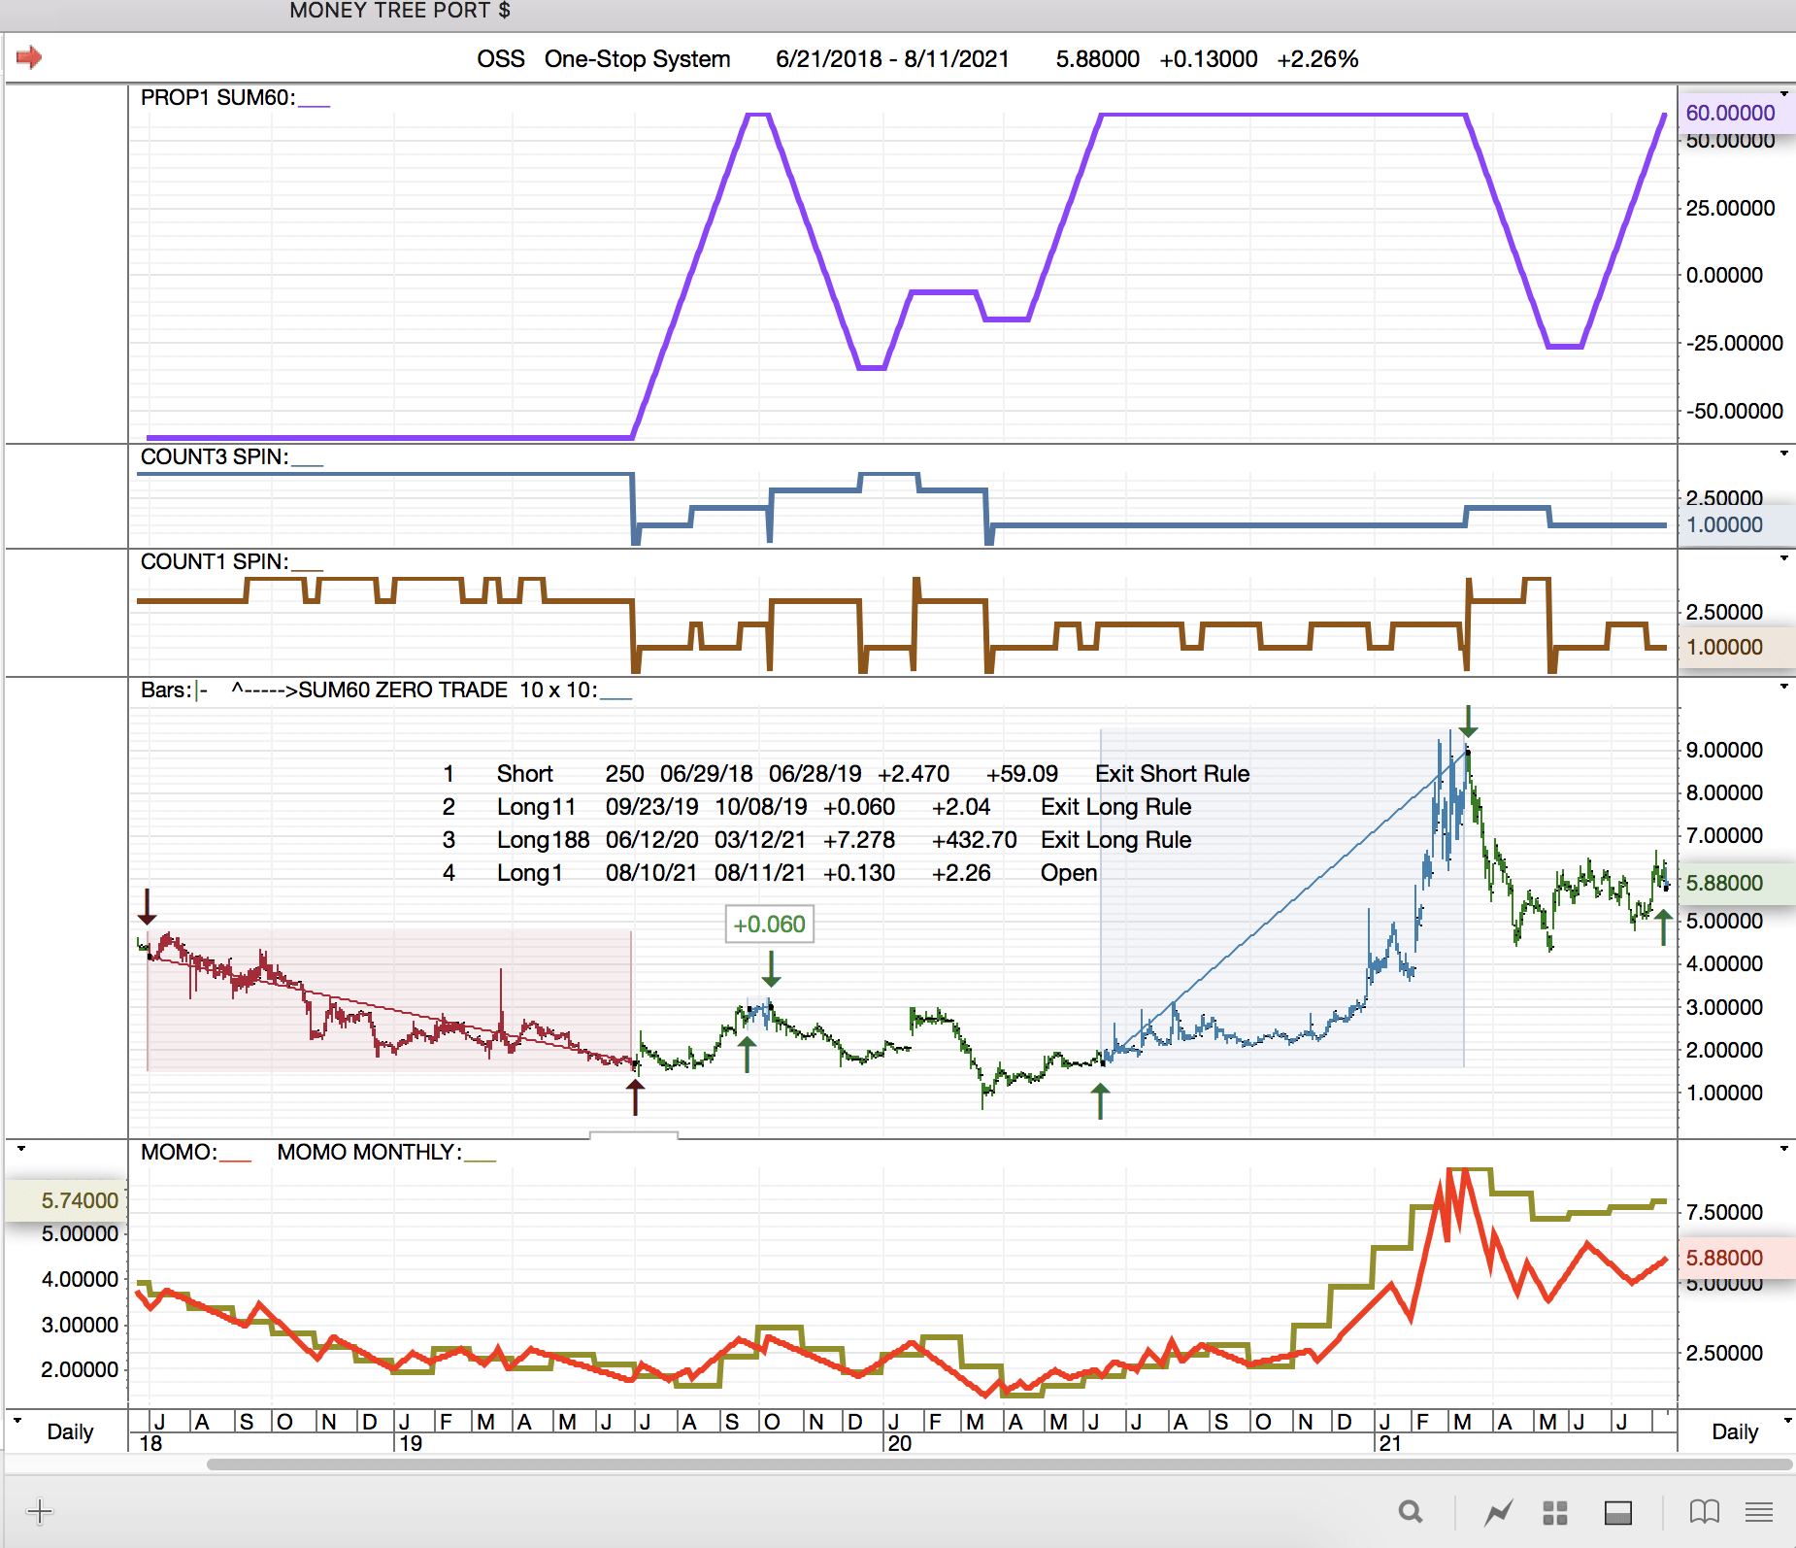The height and width of the screenshot is (1548, 1796).
Task: Click the PROP1 SUM60 indicator label
Action: click(x=217, y=98)
